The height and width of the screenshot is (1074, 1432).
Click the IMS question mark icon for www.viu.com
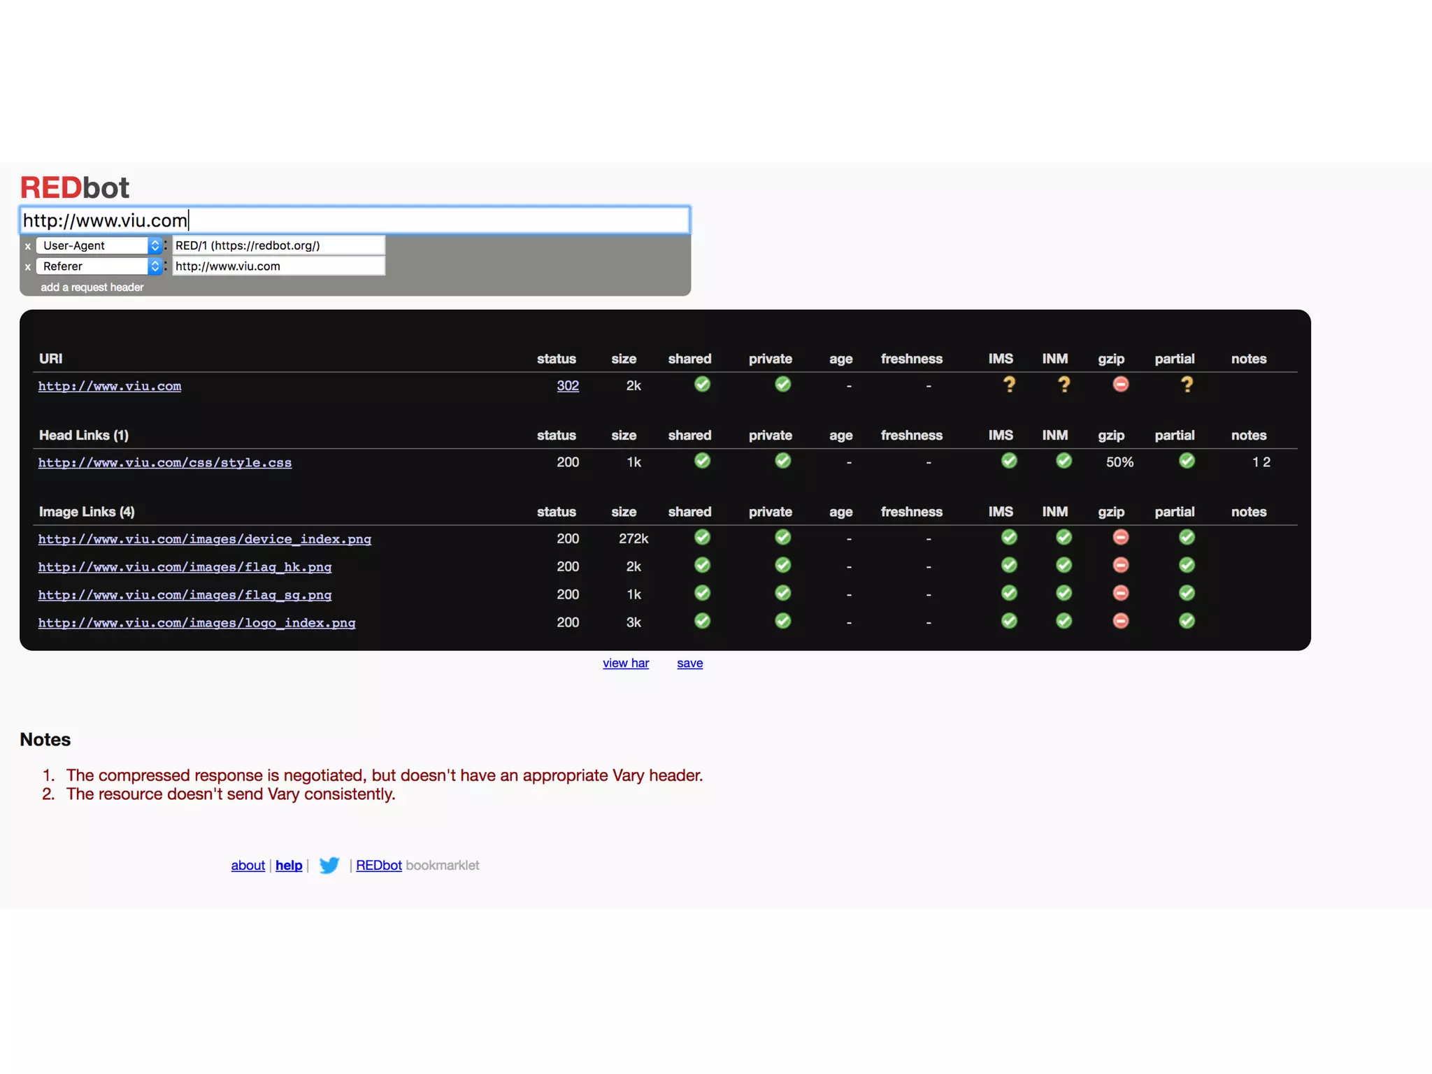click(1009, 385)
